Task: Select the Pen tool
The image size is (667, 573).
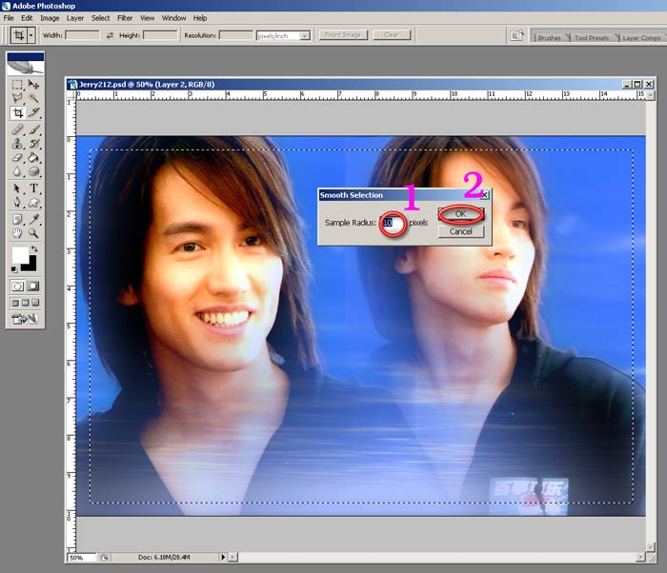Action: click(x=17, y=203)
